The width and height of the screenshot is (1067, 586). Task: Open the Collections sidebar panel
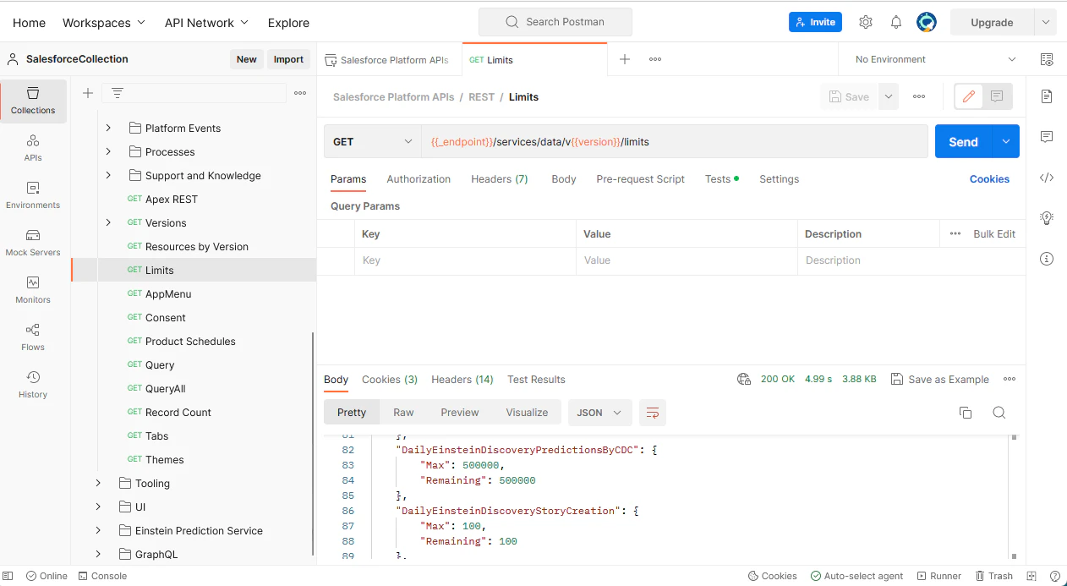(x=33, y=101)
